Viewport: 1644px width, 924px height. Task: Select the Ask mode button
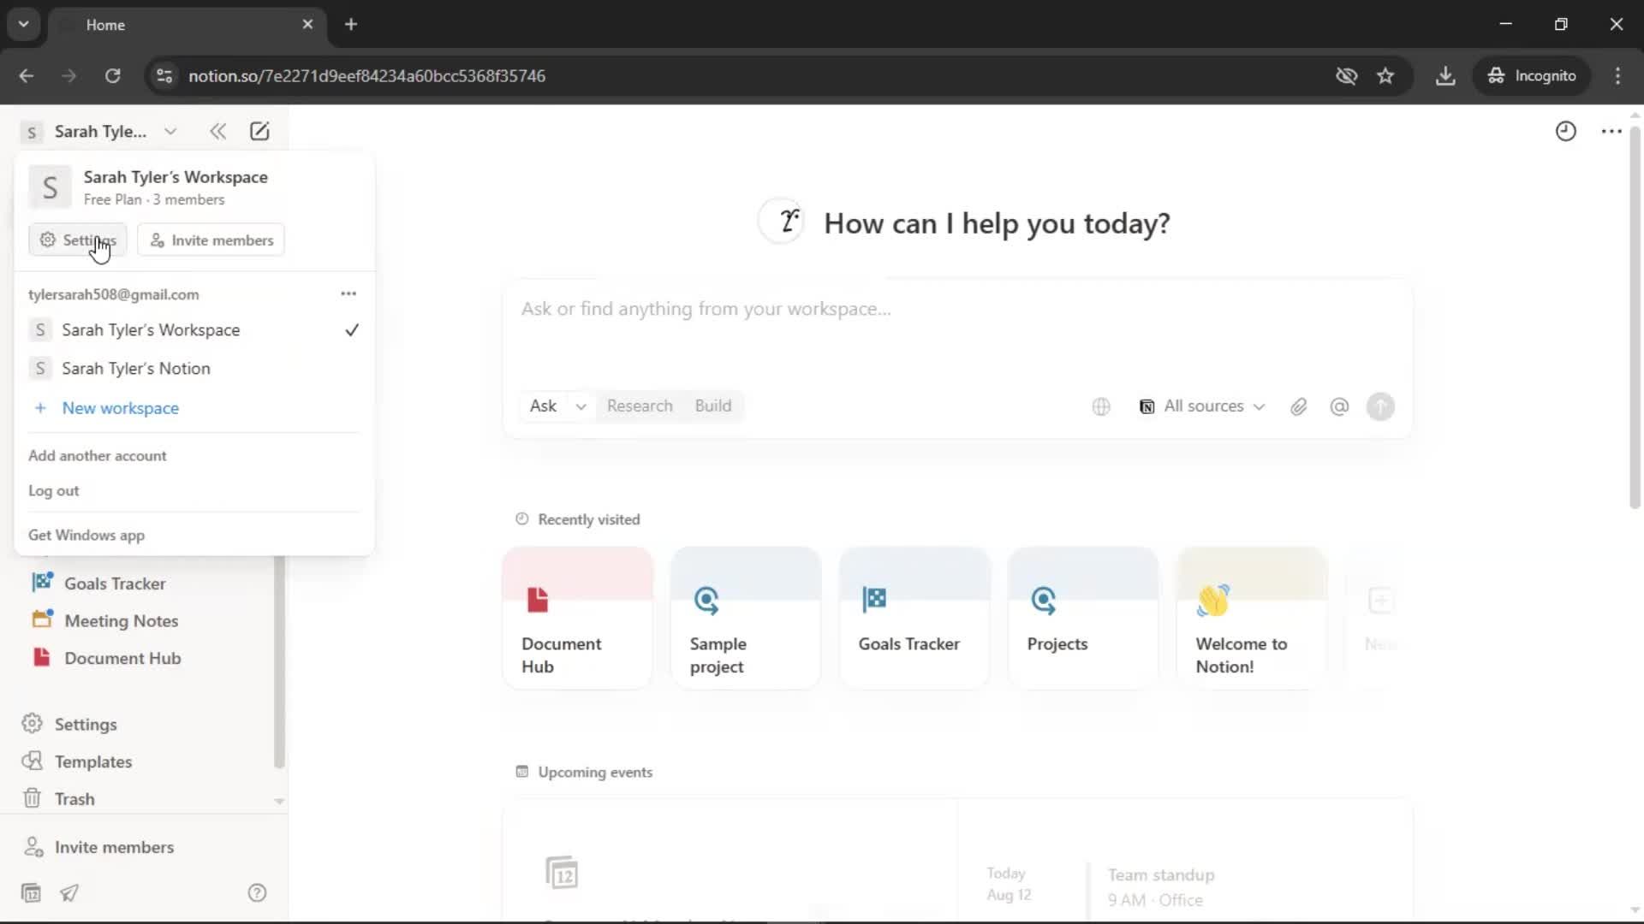click(x=543, y=406)
